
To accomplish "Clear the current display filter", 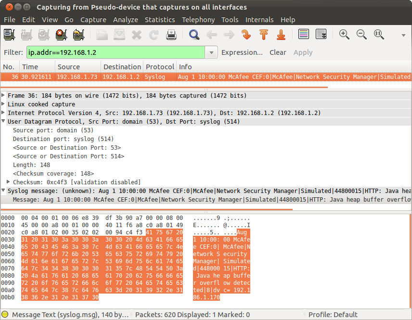I will point(278,52).
